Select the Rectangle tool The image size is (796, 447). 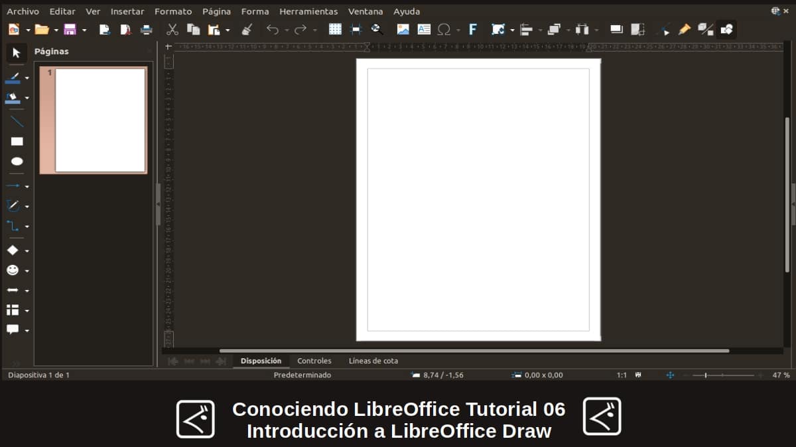[x=17, y=141]
